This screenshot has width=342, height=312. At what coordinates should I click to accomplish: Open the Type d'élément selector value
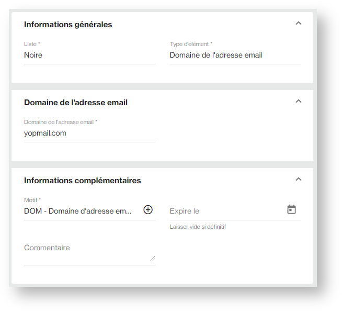point(235,55)
